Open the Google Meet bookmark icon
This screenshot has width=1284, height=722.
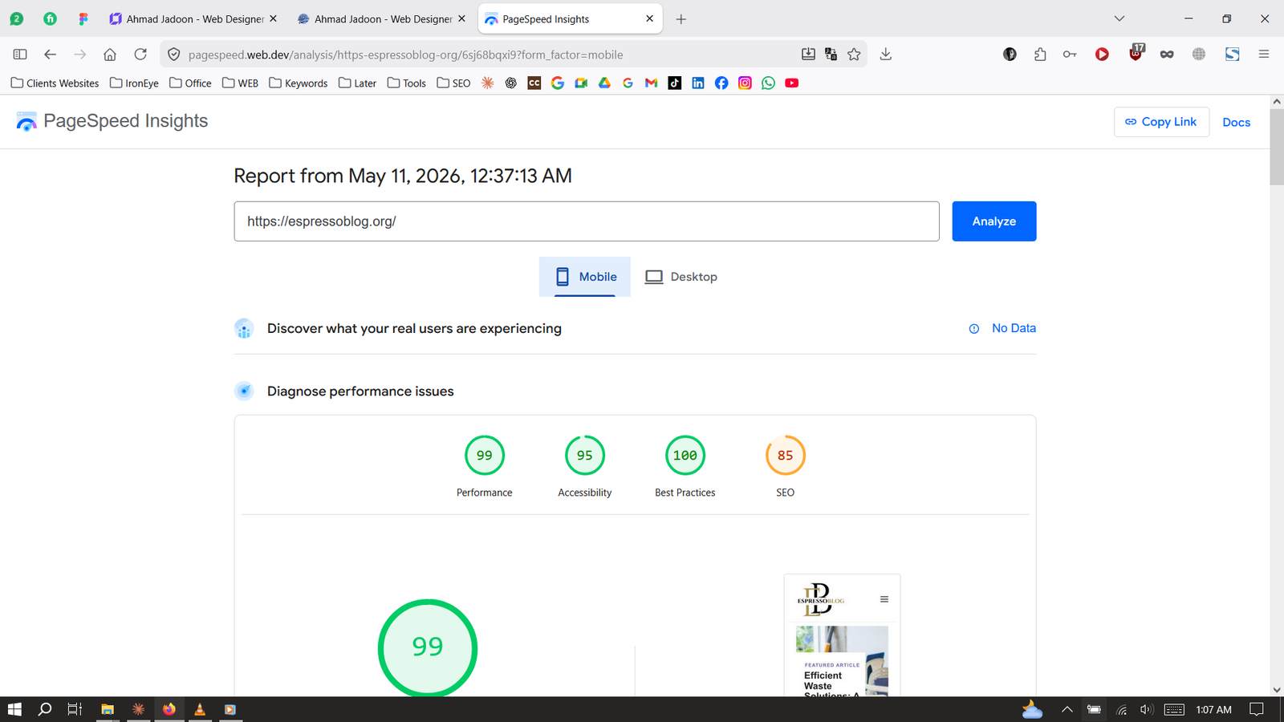coord(581,83)
